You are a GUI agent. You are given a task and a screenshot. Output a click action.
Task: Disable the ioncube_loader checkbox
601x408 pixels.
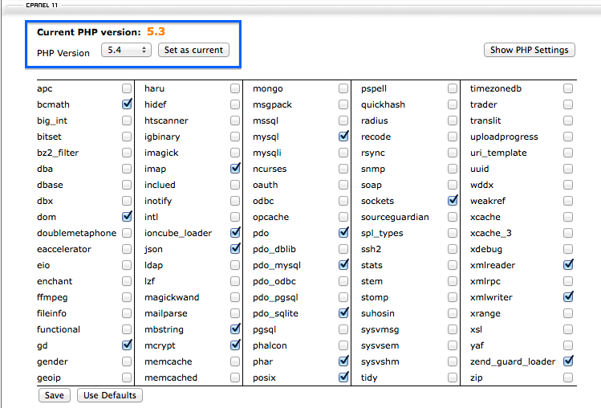235,233
